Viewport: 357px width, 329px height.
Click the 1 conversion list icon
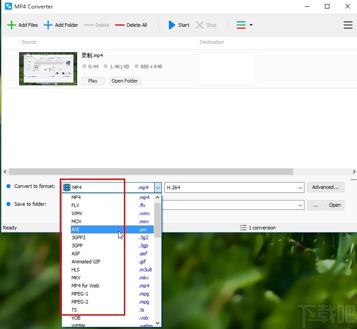[x=243, y=228]
